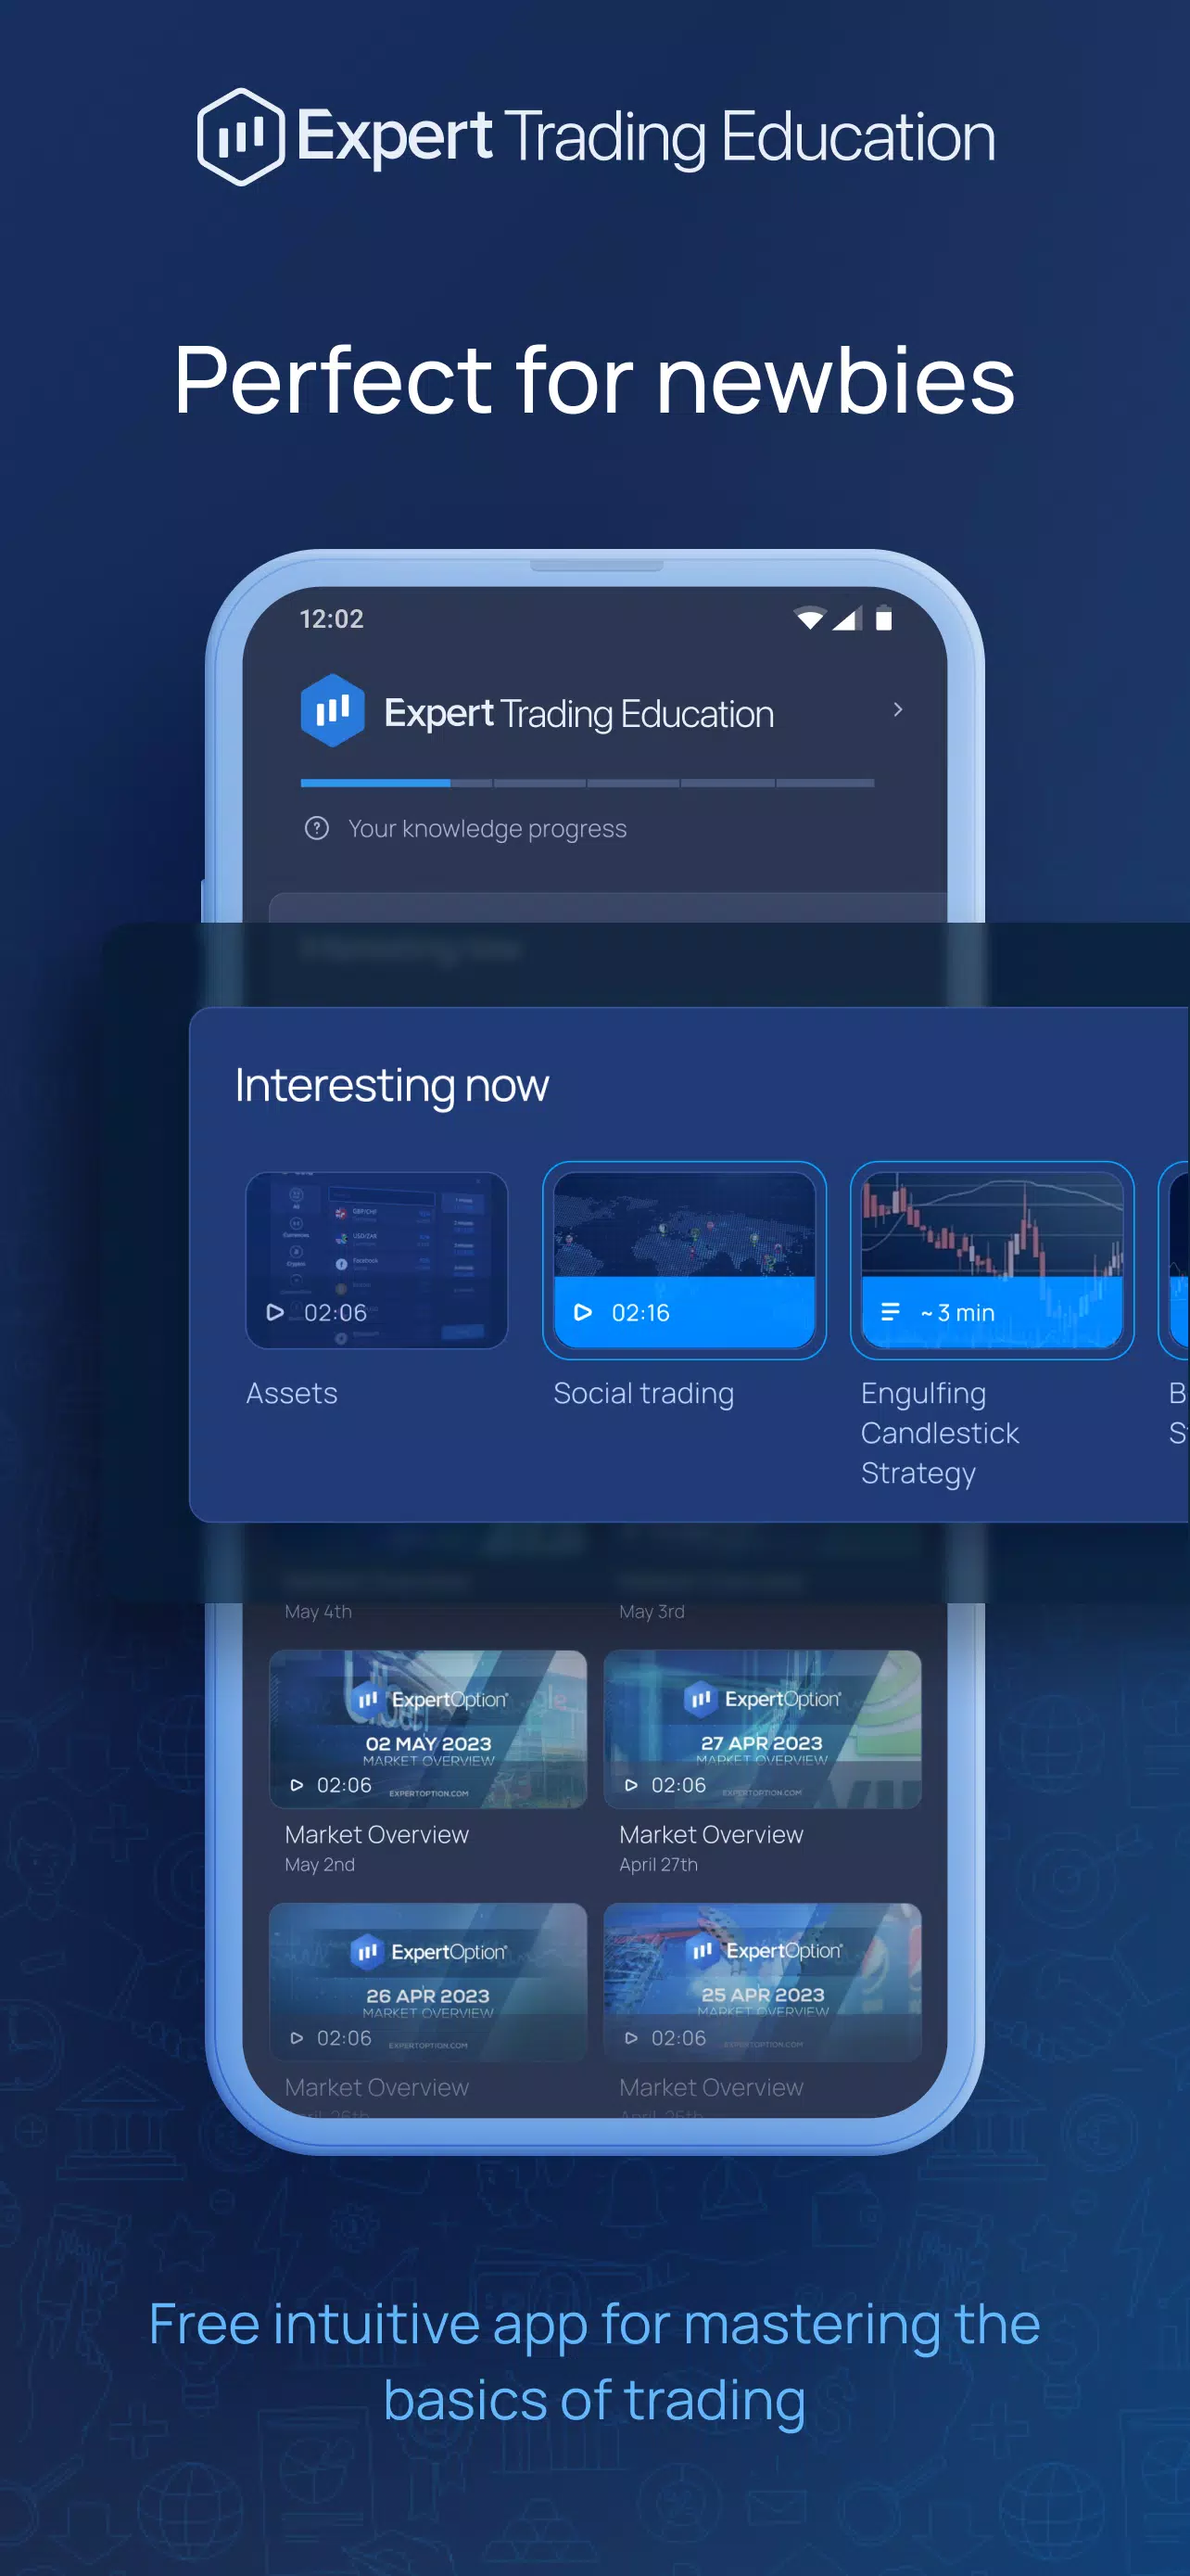Play the Assets video thumbnail
This screenshot has height=2576, width=1190.
376,1260
